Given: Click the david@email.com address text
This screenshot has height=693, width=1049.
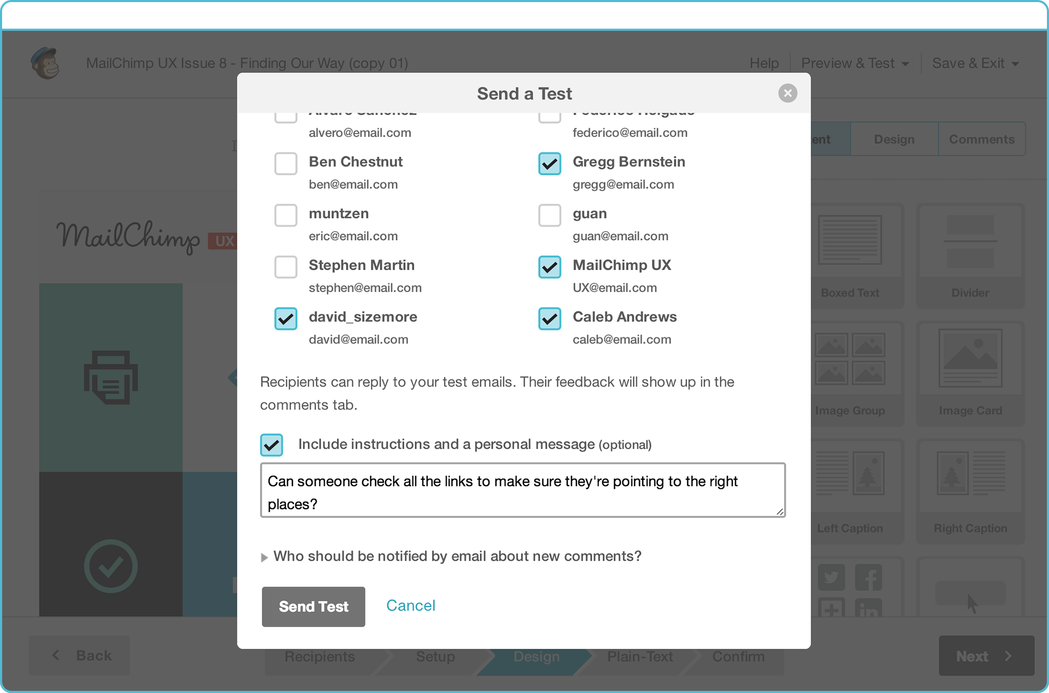Looking at the screenshot, I should pos(358,339).
